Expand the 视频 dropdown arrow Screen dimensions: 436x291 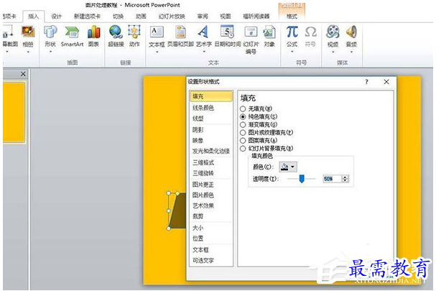pyautogui.click(x=333, y=52)
